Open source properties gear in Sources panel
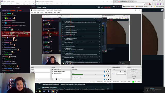Viewport: 165px width, 93px height. 57,79
